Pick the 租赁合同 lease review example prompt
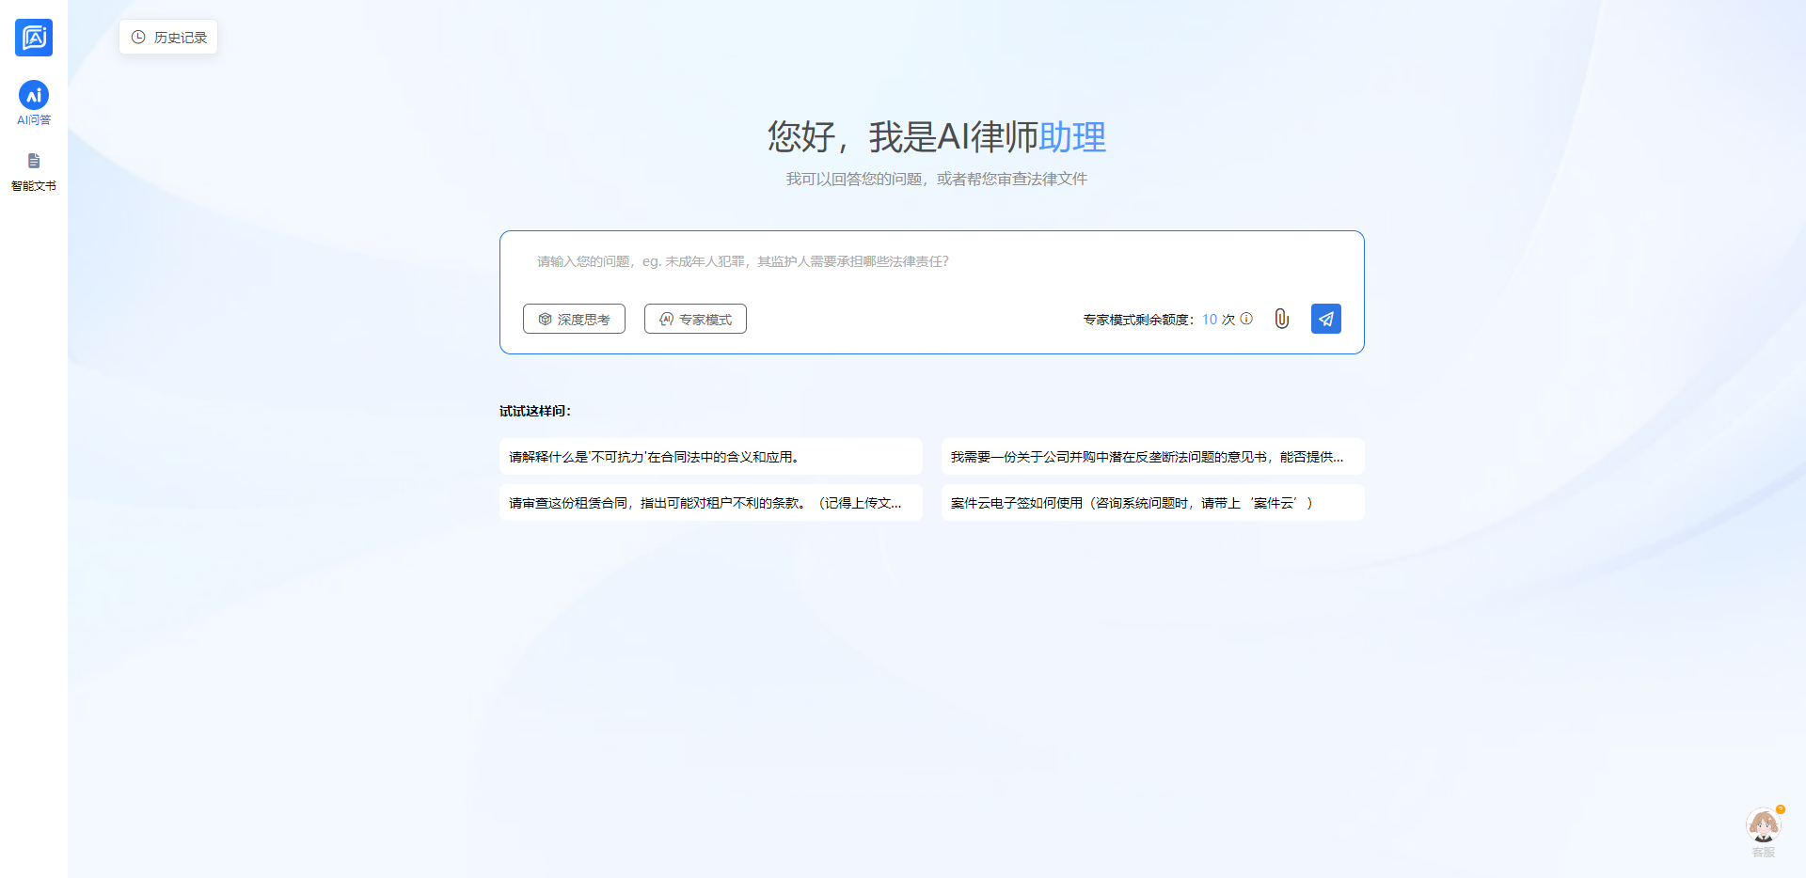The width and height of the screenshot is (1806, 878). coord(710,503)
